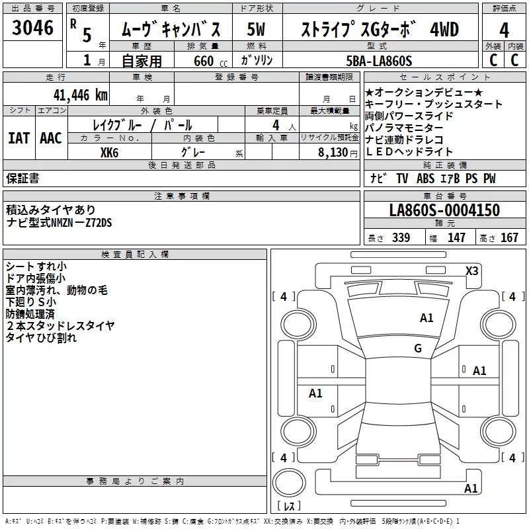
Task: Click the lot number 3046
Action: 32,28
